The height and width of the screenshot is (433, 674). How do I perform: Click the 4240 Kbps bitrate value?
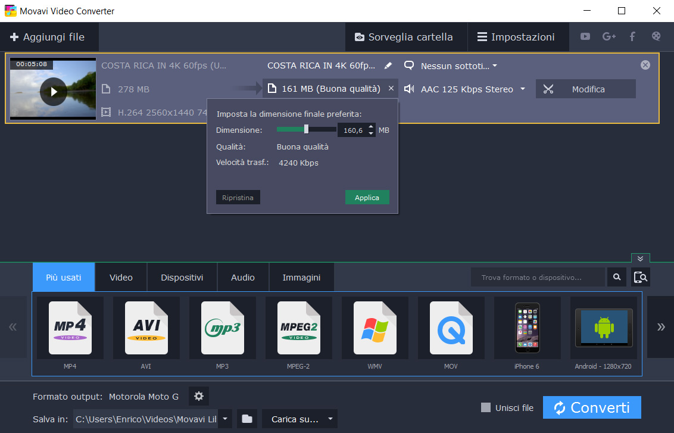(x=298, y=163)
